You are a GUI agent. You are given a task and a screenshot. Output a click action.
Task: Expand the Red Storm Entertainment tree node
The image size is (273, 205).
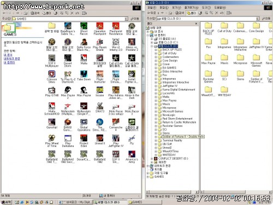point(156,119)
